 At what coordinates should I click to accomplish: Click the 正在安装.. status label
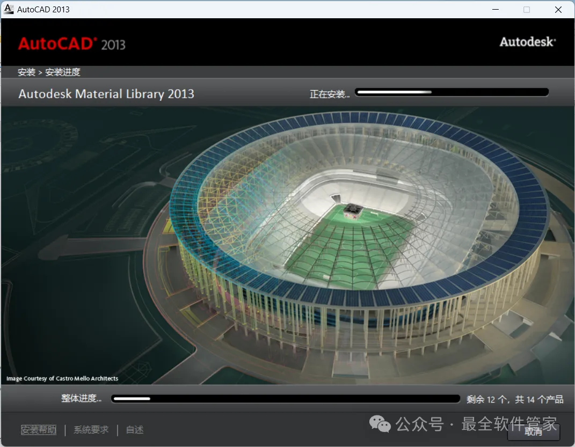pyautogui.click(x=330, y=94)
